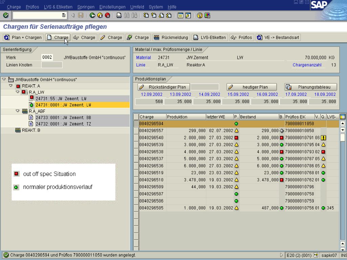Click the green checkmark Enter icon
The image size is (347, 260).
[6, 16]
